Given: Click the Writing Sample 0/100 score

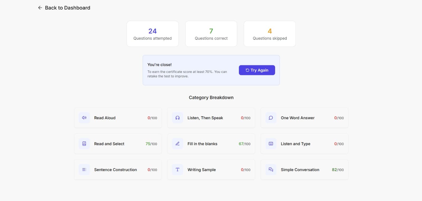Looking at the screenshot, I should click(246, 170).
